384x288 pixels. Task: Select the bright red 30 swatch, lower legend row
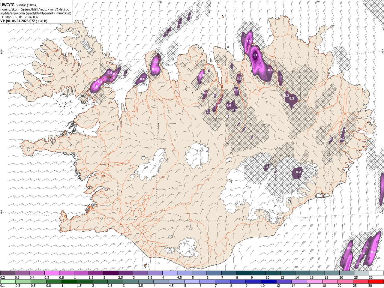[x=376, y=281]
